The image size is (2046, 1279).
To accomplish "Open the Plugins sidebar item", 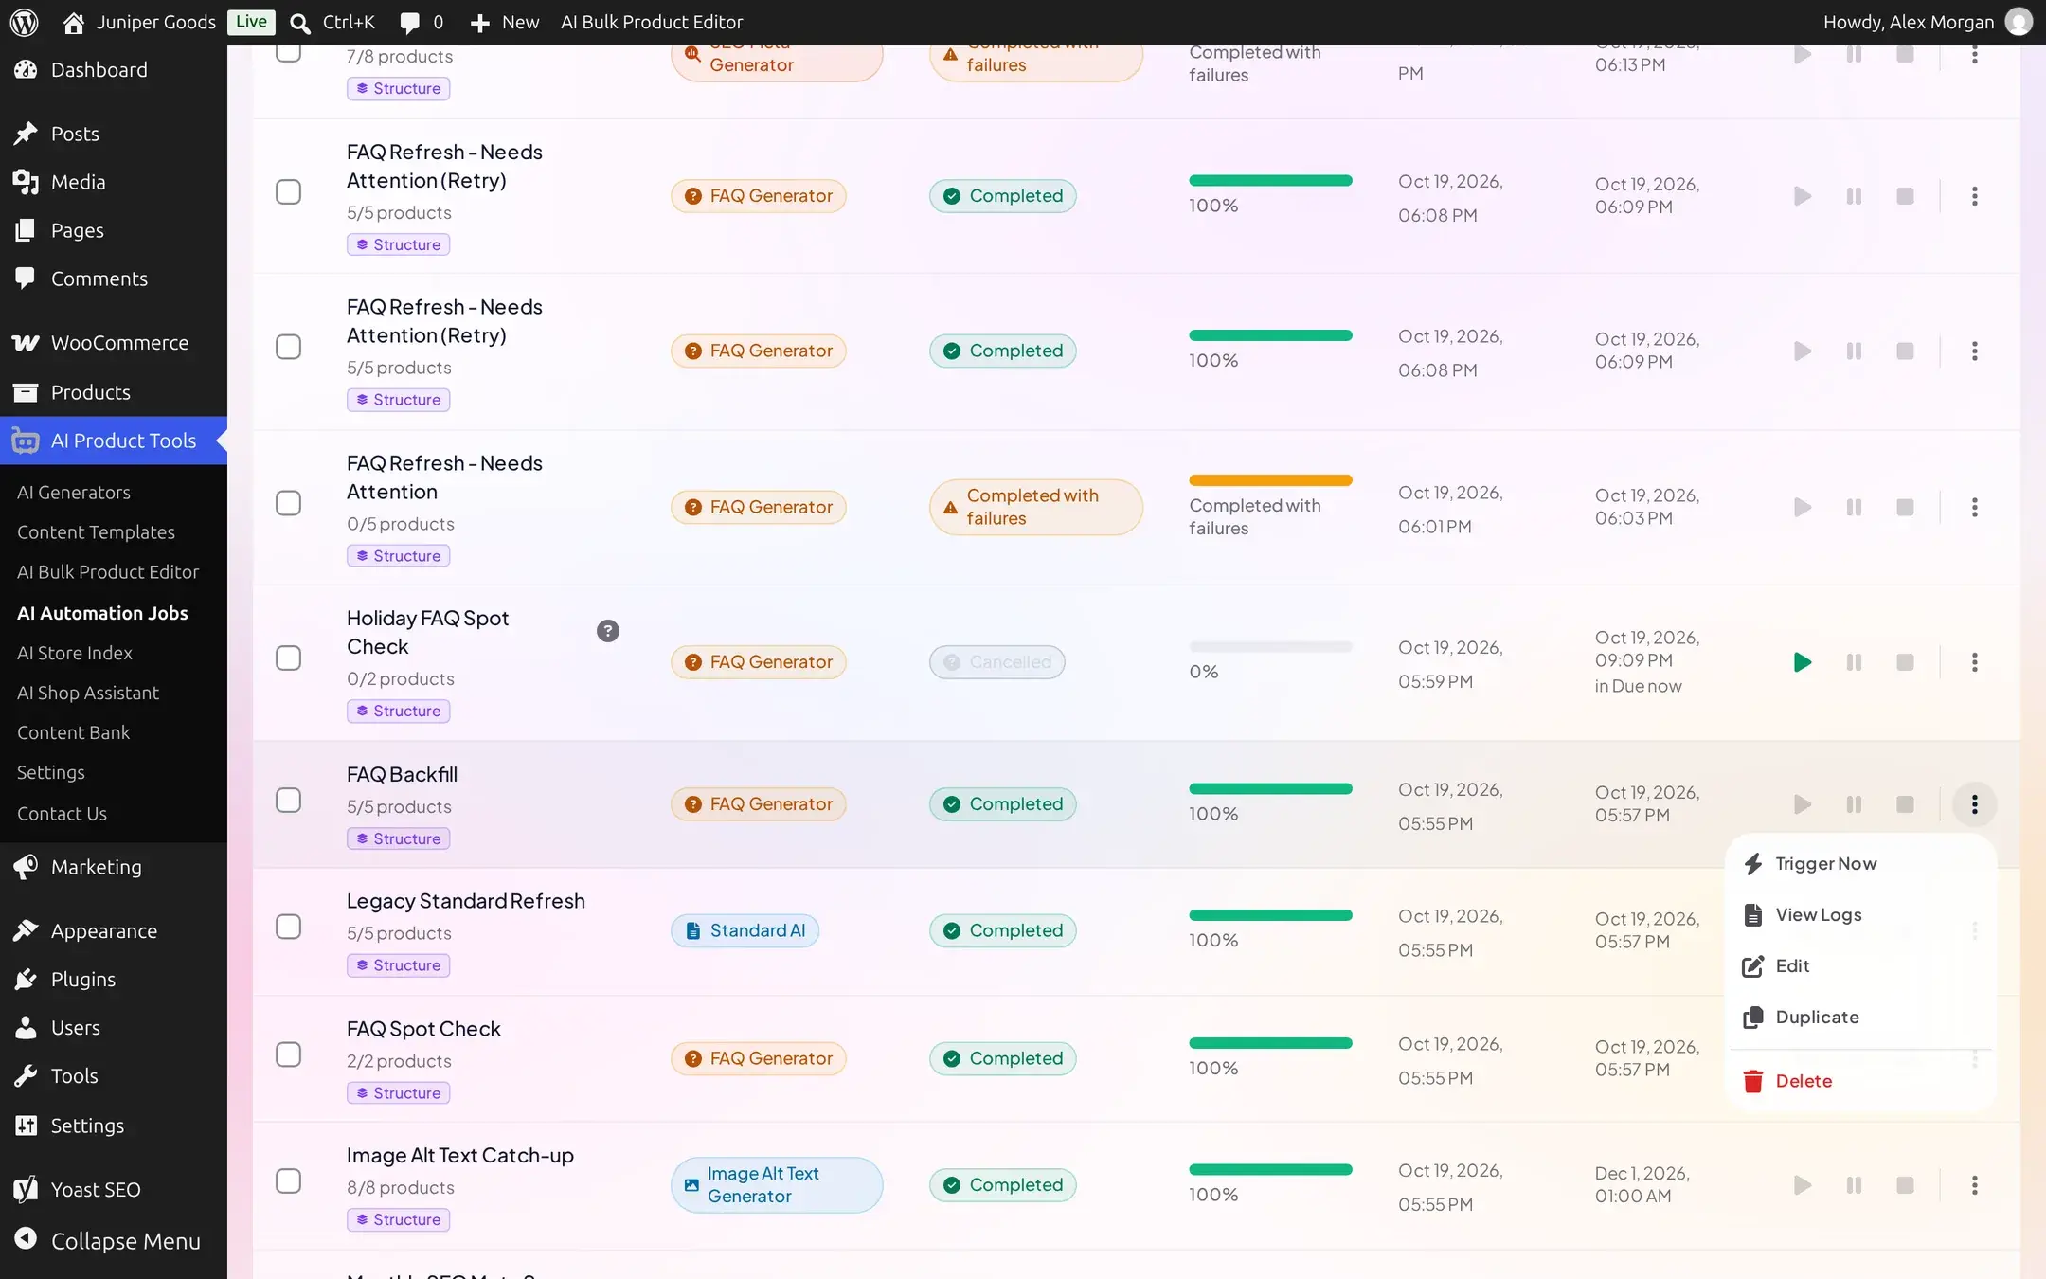I will click(114, 980).
